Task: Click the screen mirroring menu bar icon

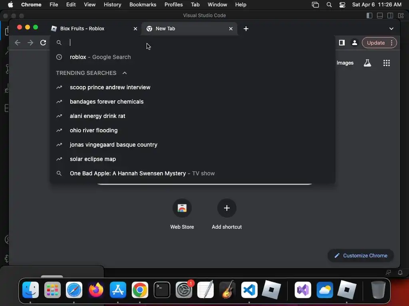Action: [x=316, y=5]
